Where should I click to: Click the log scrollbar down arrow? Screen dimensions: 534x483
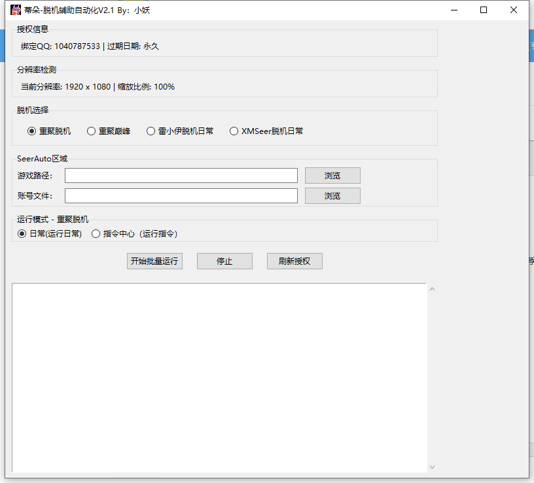[x=432, y=467]
